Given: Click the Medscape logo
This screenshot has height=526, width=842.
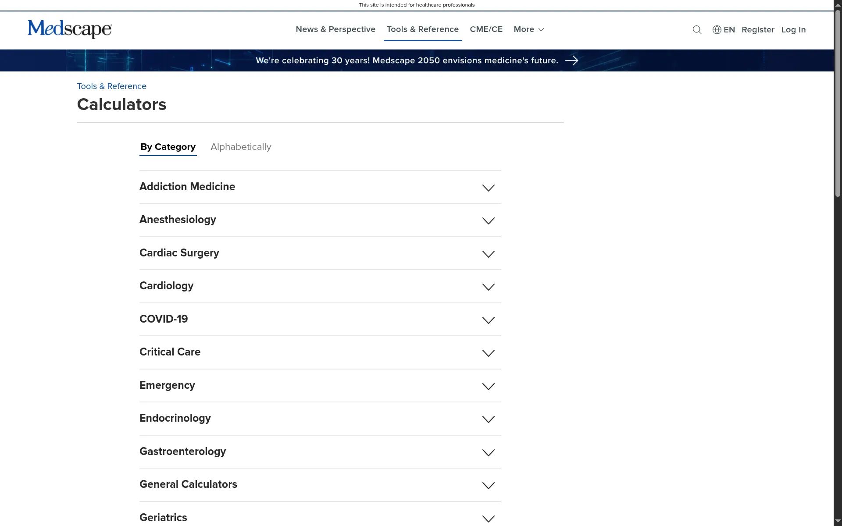Looking at the screenshot, I should [x=69, y=29].
